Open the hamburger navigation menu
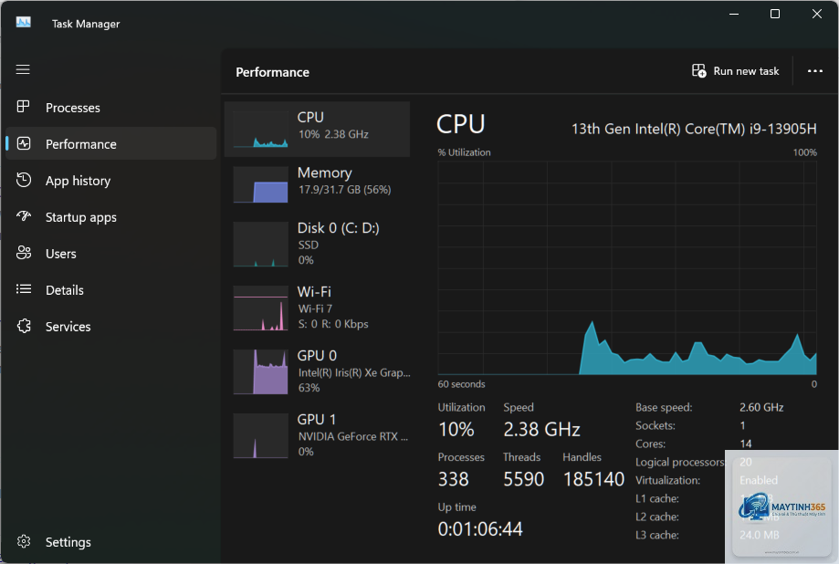Viewport: 839px width, 564px height. point(23,69)
